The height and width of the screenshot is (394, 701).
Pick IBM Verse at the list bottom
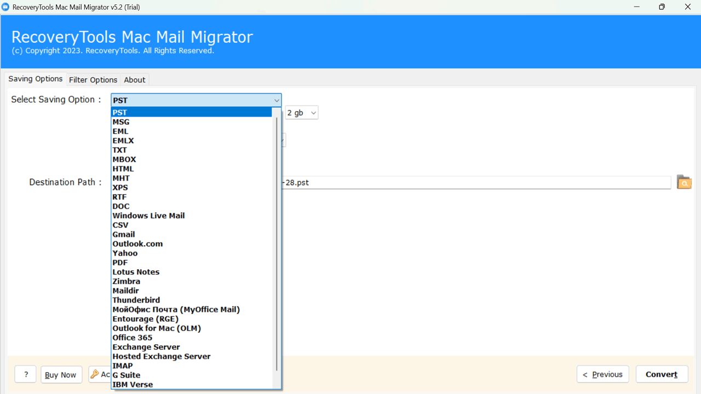pyautogui.click(x=192, y=384)
